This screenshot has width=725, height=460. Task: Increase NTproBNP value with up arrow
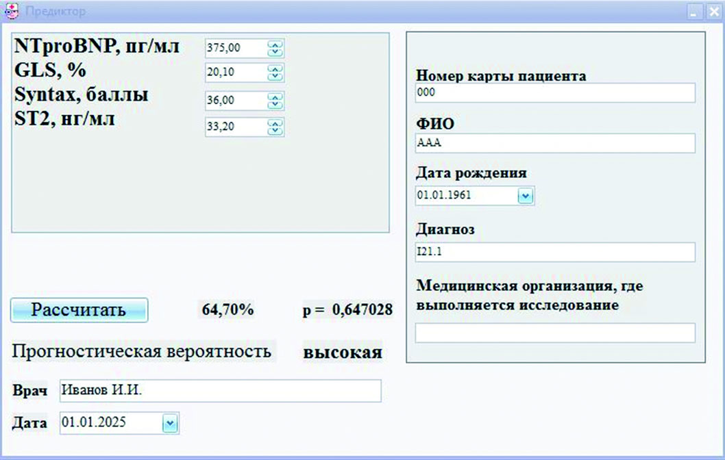click(x=275, y=44)
